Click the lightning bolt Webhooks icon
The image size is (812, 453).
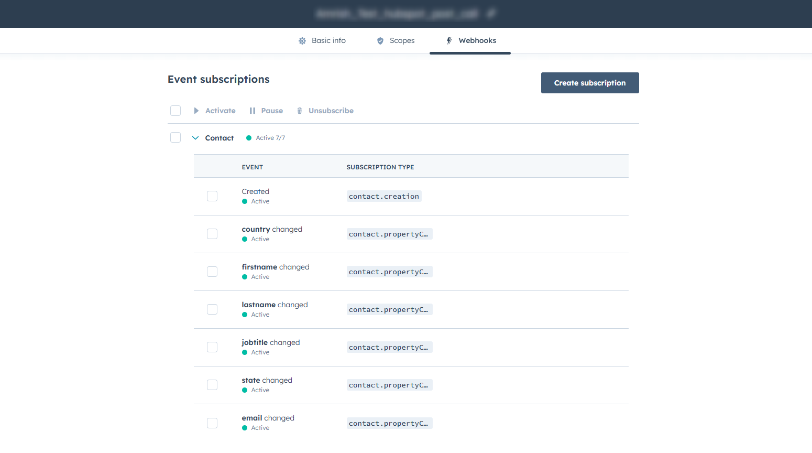point(449,41)
